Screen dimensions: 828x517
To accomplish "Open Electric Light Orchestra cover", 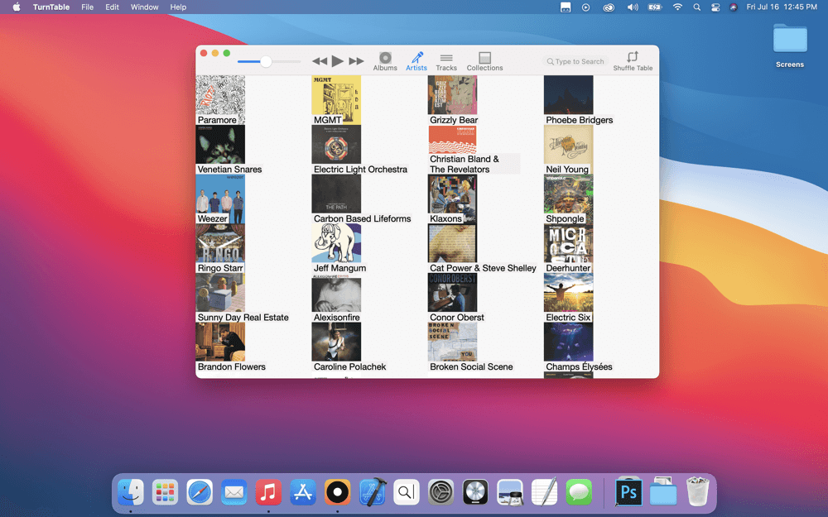I will pos(336,144).
